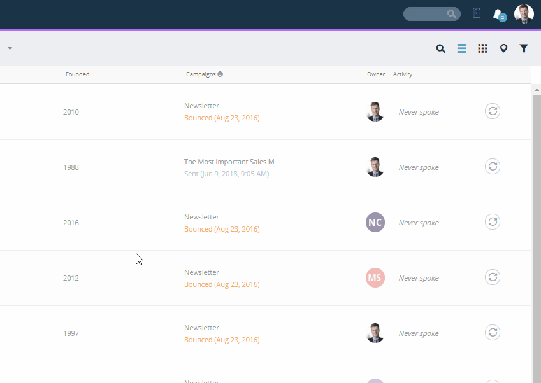The image size is (541, 383).
Task: Open Newsletter campaign in the 1997 row
Action: click(201, 328)
